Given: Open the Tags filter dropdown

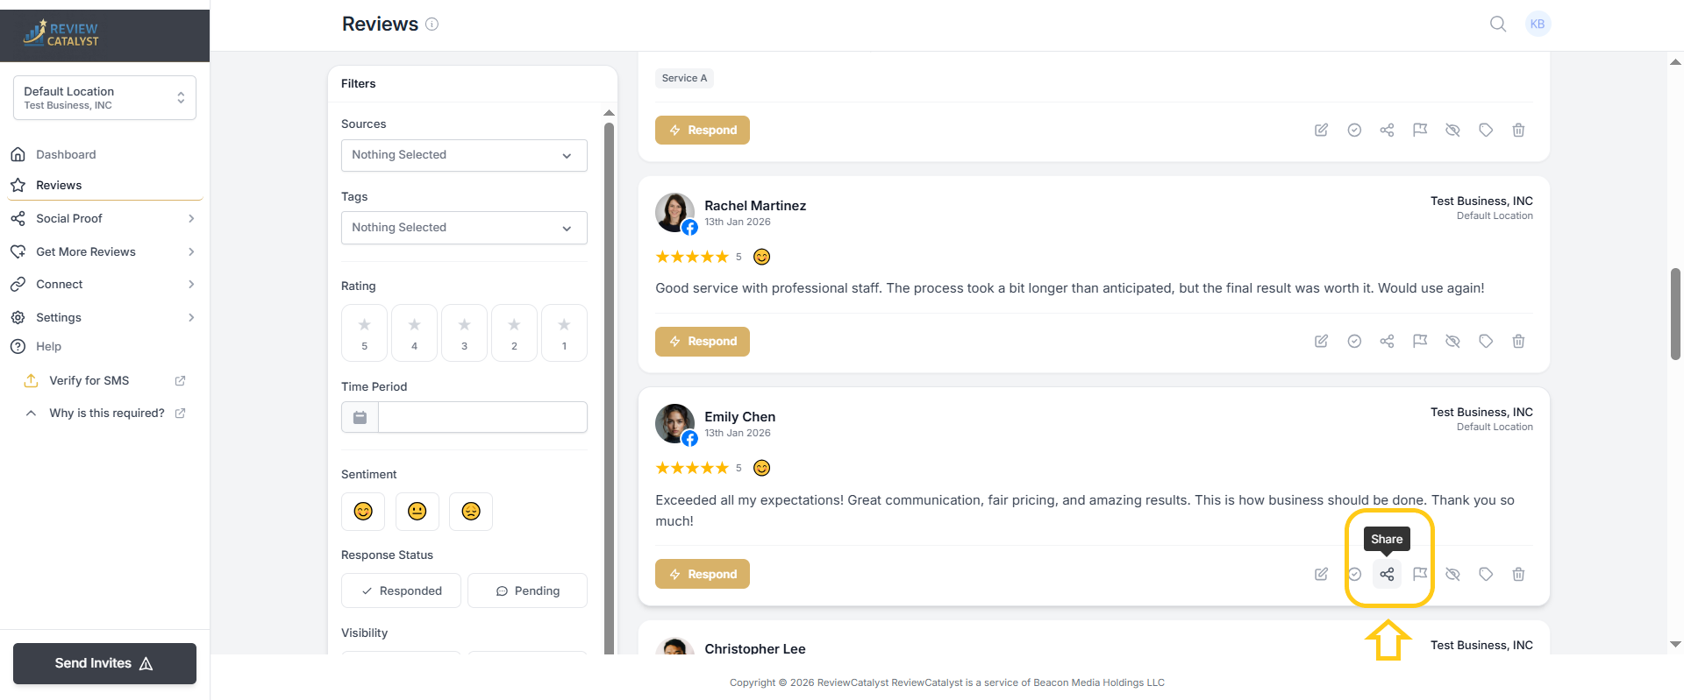Looking at the screenshot, I should pyautogui.click(x=464, y=228).
